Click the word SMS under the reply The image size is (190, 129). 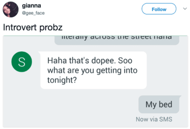[x=166, y=119]
